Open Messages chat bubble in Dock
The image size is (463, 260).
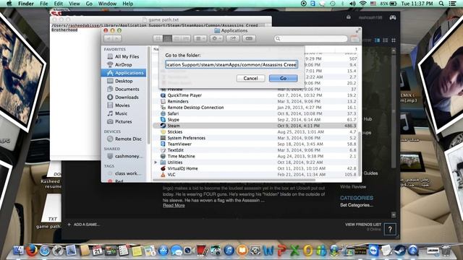pos(177,251)
